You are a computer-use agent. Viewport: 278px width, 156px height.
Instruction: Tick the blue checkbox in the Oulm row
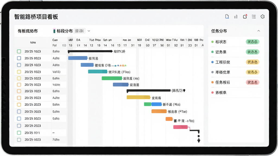click(19, 112)
